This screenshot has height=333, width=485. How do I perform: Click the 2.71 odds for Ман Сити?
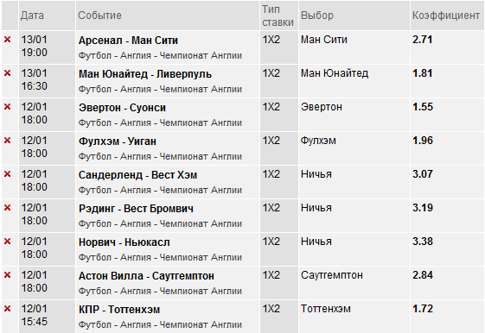point(422,40)
